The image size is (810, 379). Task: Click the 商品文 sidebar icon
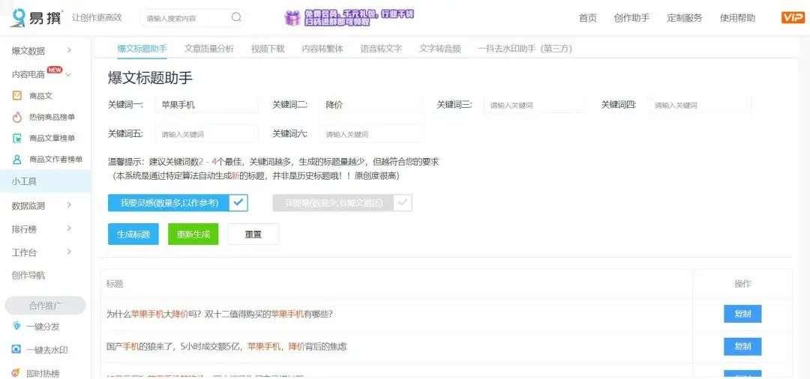click(x=17, y=95)
